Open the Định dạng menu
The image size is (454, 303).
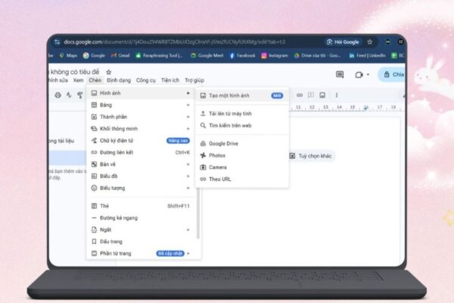(x=119, y=80)
